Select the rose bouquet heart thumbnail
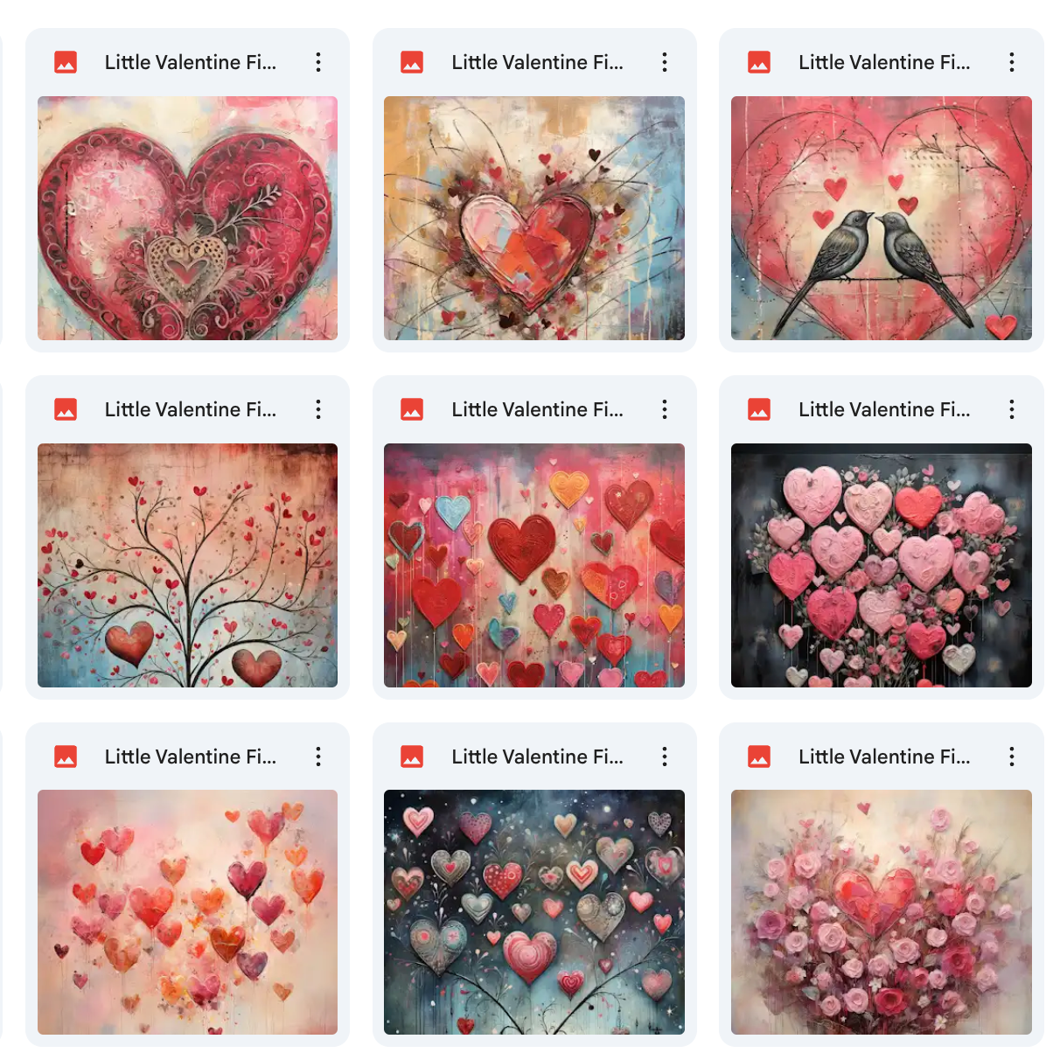 point(882,912)
